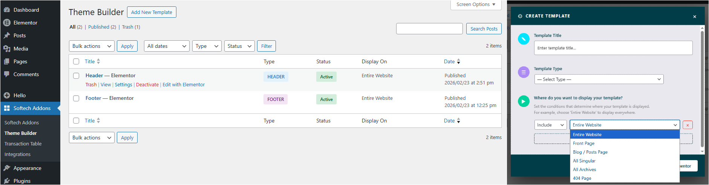
Task: Click the Enter template title field
Action: (613, 48)
